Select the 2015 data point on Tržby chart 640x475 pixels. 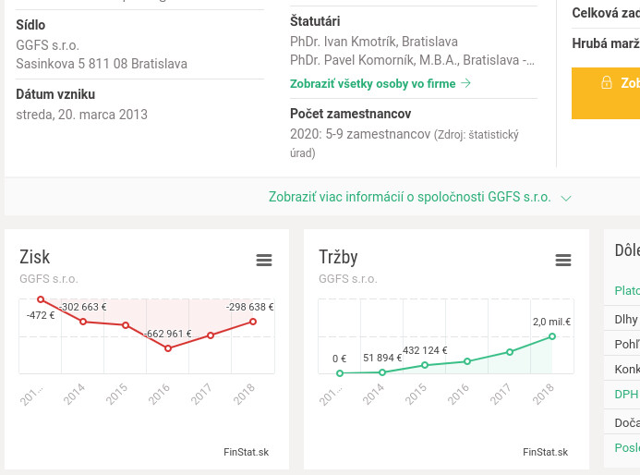point(425,365)
